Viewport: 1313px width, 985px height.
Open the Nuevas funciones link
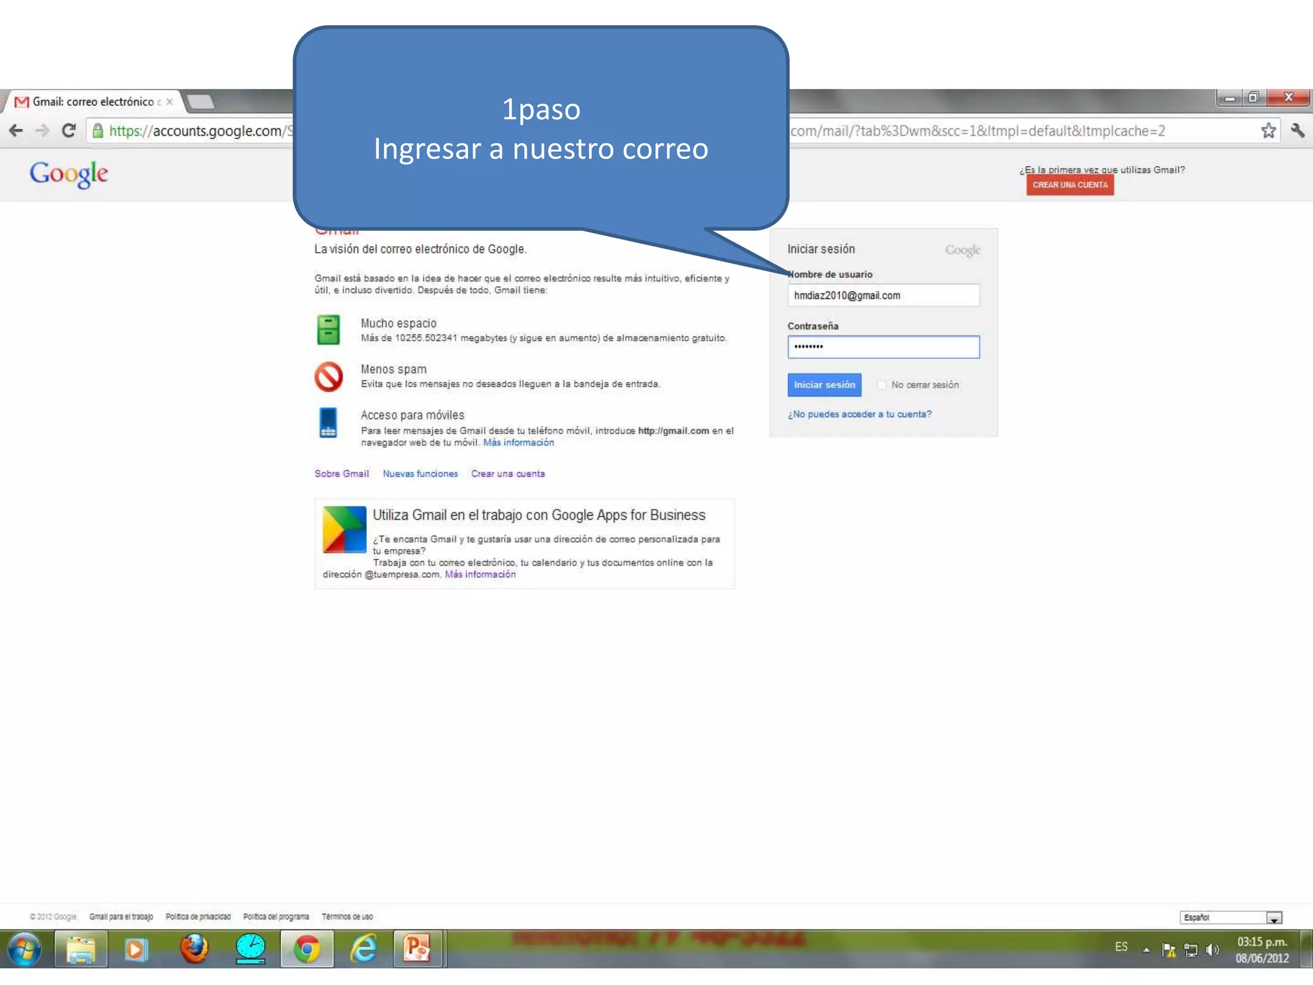pos(420,474)
